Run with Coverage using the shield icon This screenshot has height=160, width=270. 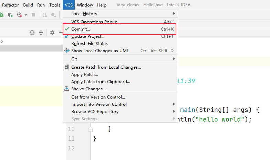point(11,15)
